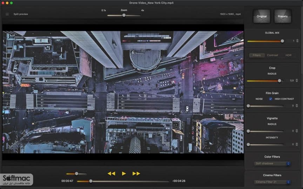Click the GLOBAL MIX label

pyautogui.click(x=272, y=33)
